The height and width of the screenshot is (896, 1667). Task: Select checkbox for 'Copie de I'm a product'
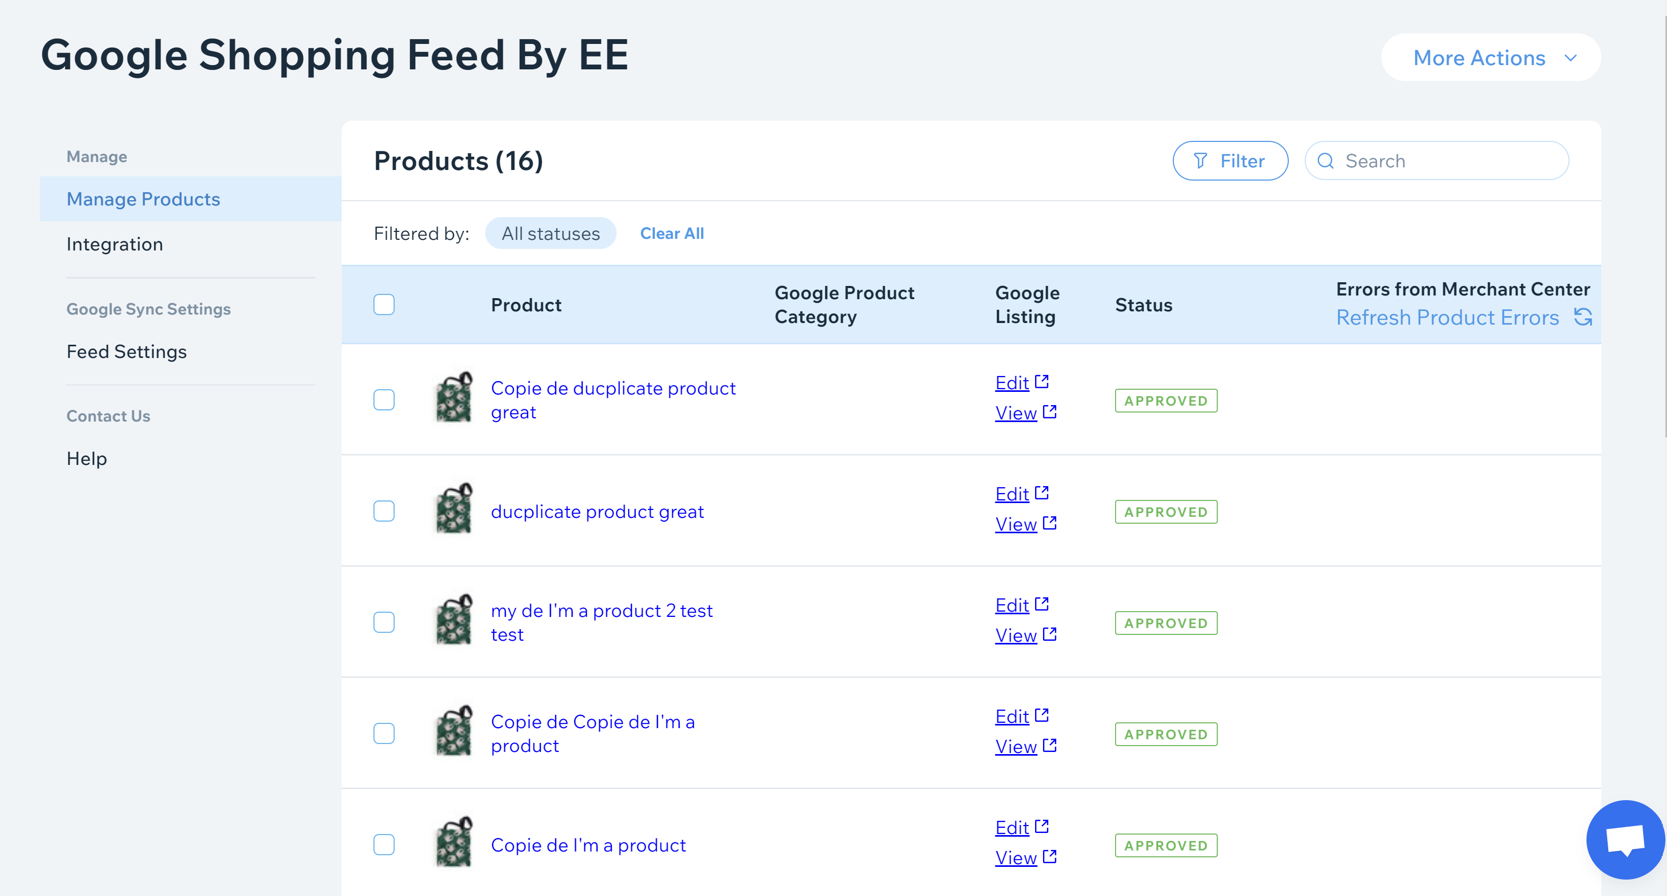click(384, 845)
